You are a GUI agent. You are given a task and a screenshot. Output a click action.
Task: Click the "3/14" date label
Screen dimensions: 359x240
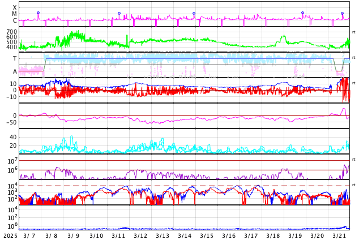pos(185,235)
